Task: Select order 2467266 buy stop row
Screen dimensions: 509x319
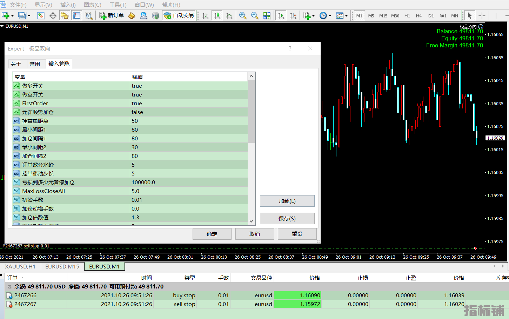Action: tap(257, 295)
